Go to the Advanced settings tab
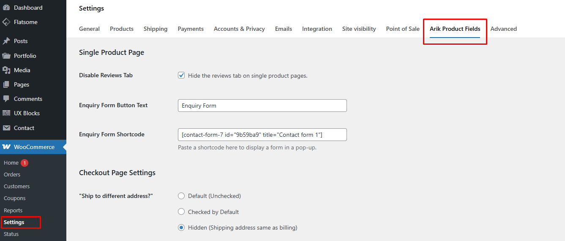This screenshot has width=565, height=241. [503, 29]
